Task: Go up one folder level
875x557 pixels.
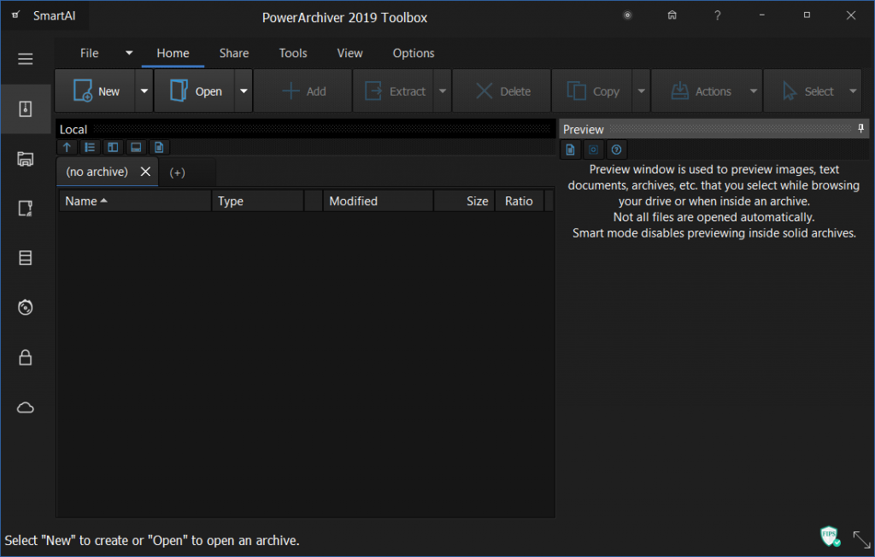Action: point(67,147)
